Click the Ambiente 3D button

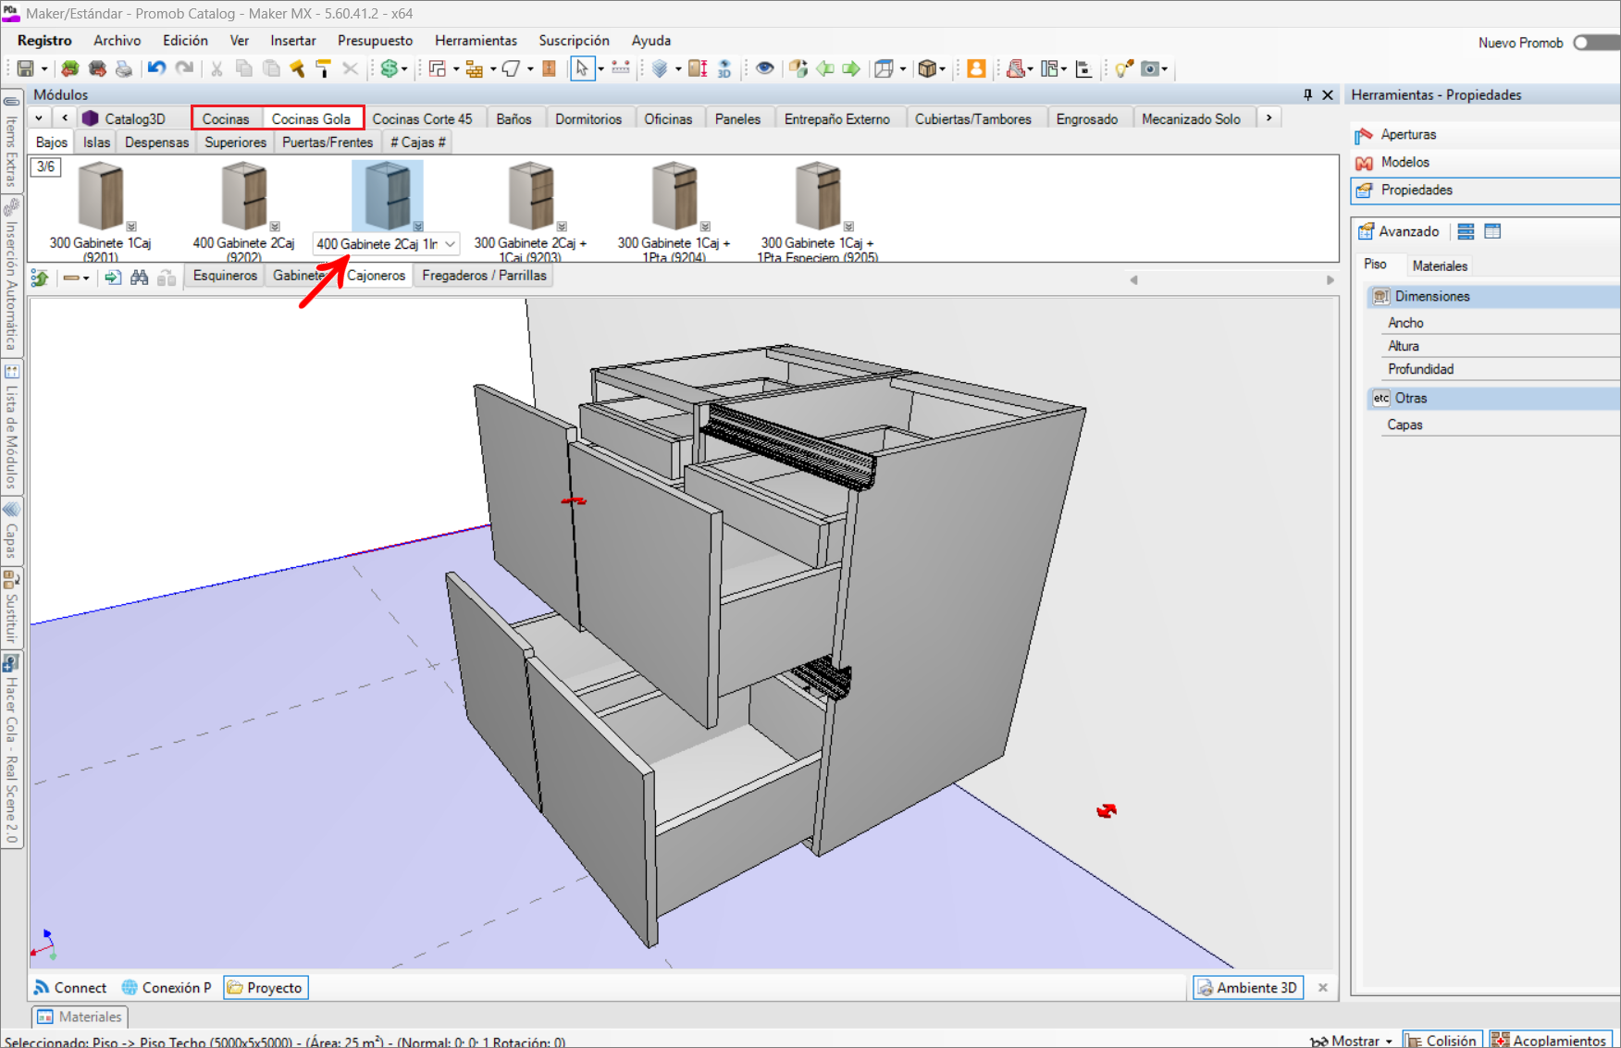click(1247, 987)
